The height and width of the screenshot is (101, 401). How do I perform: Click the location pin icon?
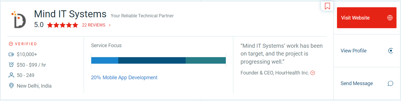tap(11, 86)
